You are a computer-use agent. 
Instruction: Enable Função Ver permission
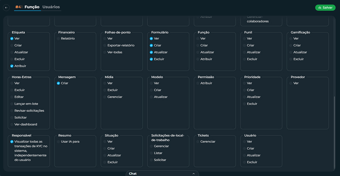[198, 39]
